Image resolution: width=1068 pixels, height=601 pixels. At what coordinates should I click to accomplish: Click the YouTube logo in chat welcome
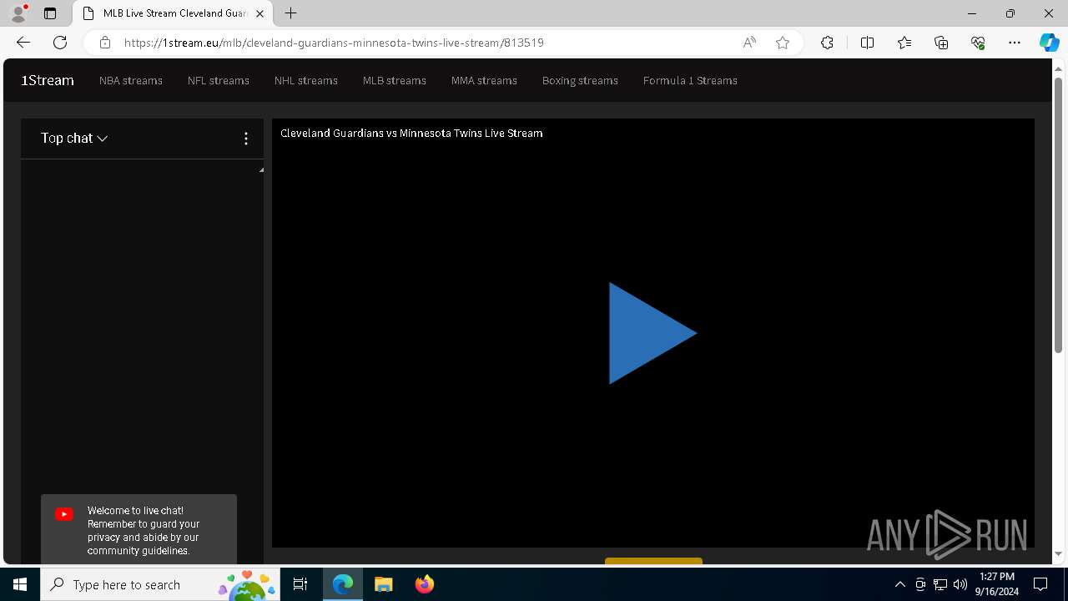(64, 514)
